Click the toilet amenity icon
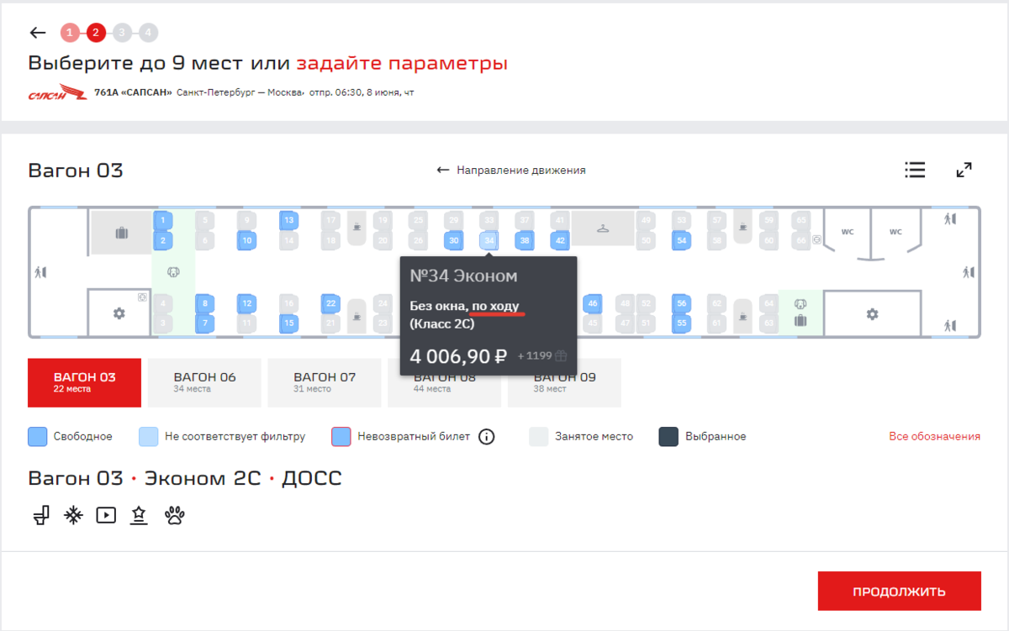The image size is (1009, 631). [40, 515]
